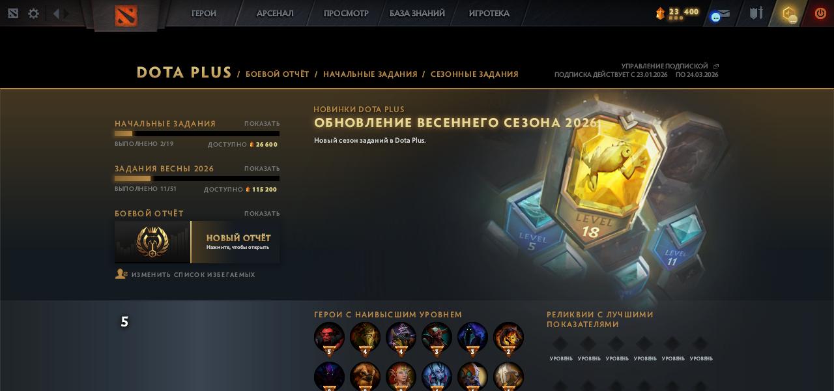Screen dimensions: 834x391
Task: Open the chat messages icon
Action: pyautogui.click(x=720, y=14)
